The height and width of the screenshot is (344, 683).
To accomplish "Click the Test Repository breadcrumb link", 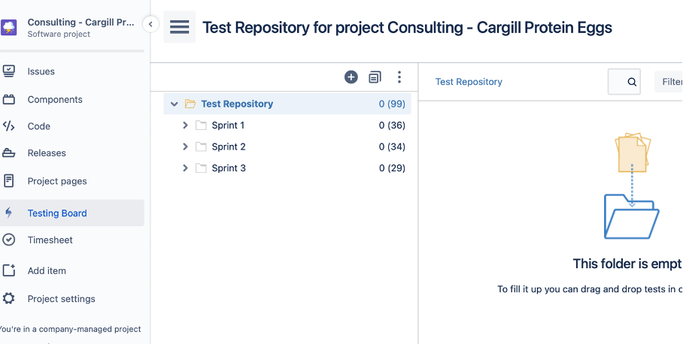I will point(469,82).
